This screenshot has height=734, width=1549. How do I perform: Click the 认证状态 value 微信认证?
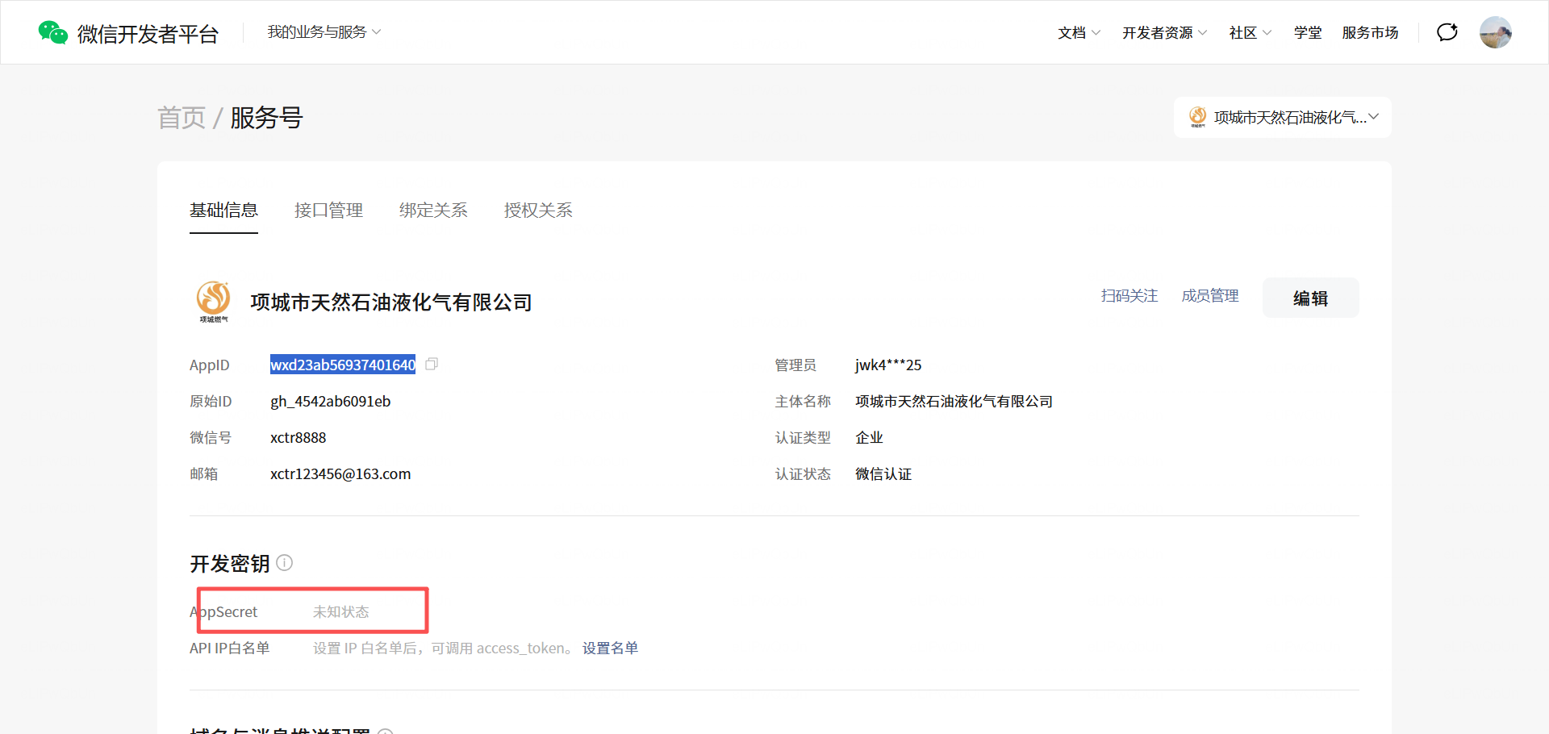tap(883, 474)
